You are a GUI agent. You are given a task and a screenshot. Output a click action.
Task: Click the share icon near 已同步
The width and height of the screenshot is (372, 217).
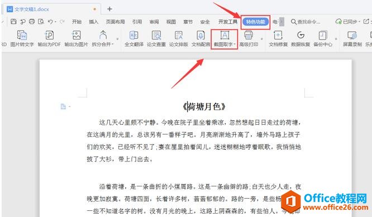366,22
